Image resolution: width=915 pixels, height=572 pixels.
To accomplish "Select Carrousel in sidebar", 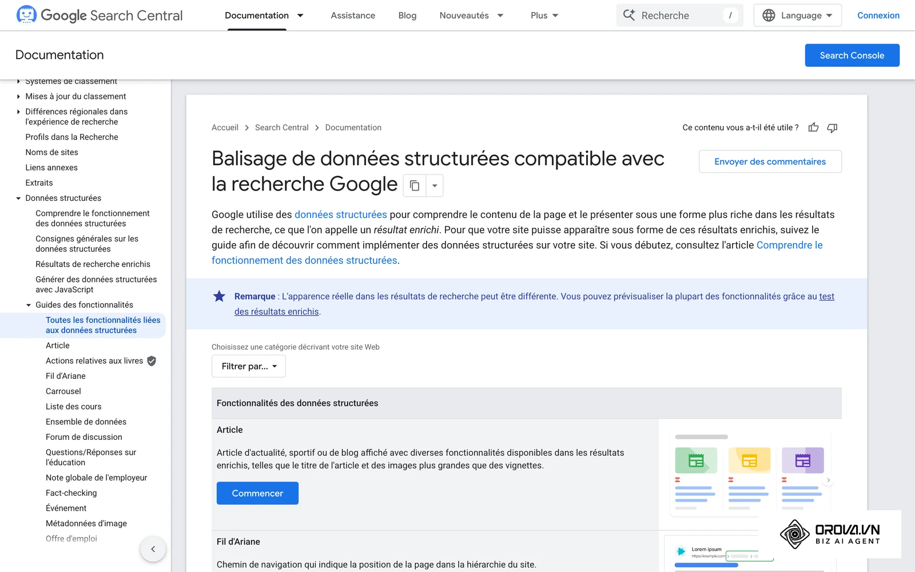I will (63, 391).
